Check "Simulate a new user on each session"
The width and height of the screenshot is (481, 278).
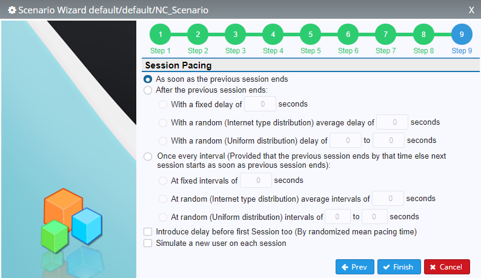click(x=148, y=243)
